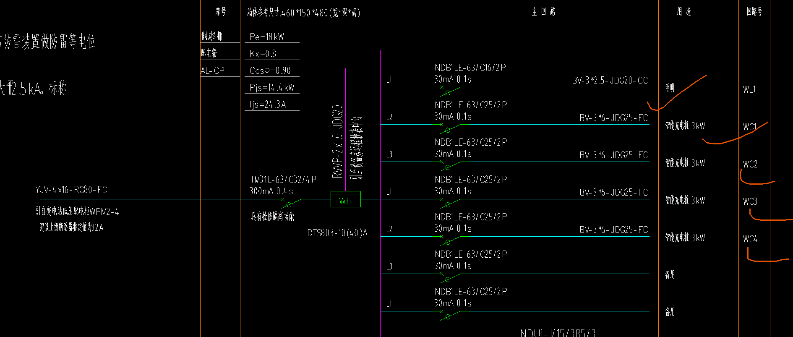
Task: Click the 备用 label on the L3 spare circuit
Action: pyautogui.click(x=670, y=274)
